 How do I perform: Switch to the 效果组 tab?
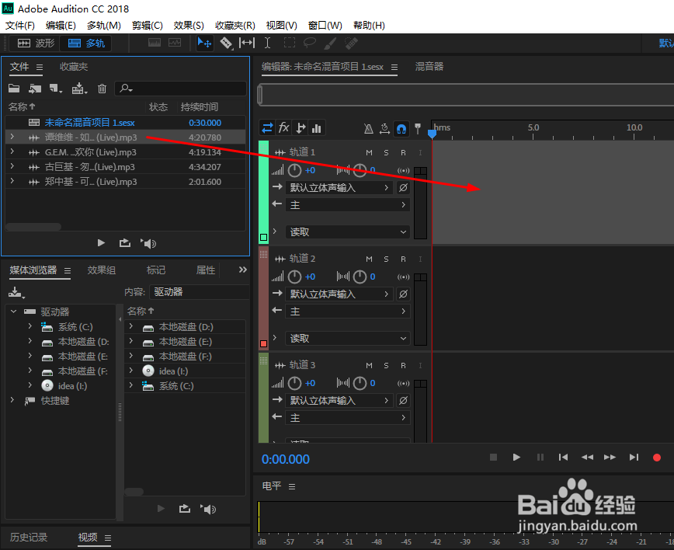pos(102,270)
